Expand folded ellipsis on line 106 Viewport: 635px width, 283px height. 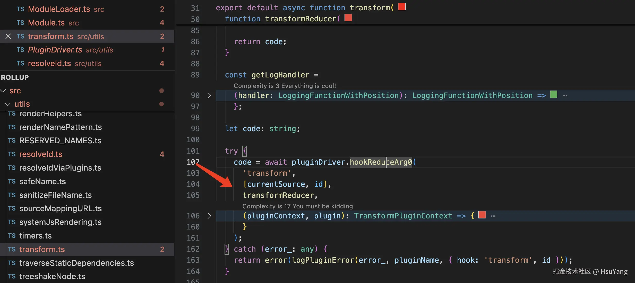(493, 216)
